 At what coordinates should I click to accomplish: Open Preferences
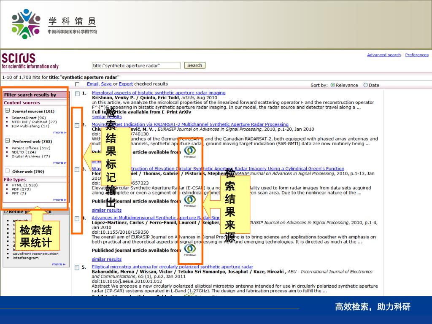(417, 55)
